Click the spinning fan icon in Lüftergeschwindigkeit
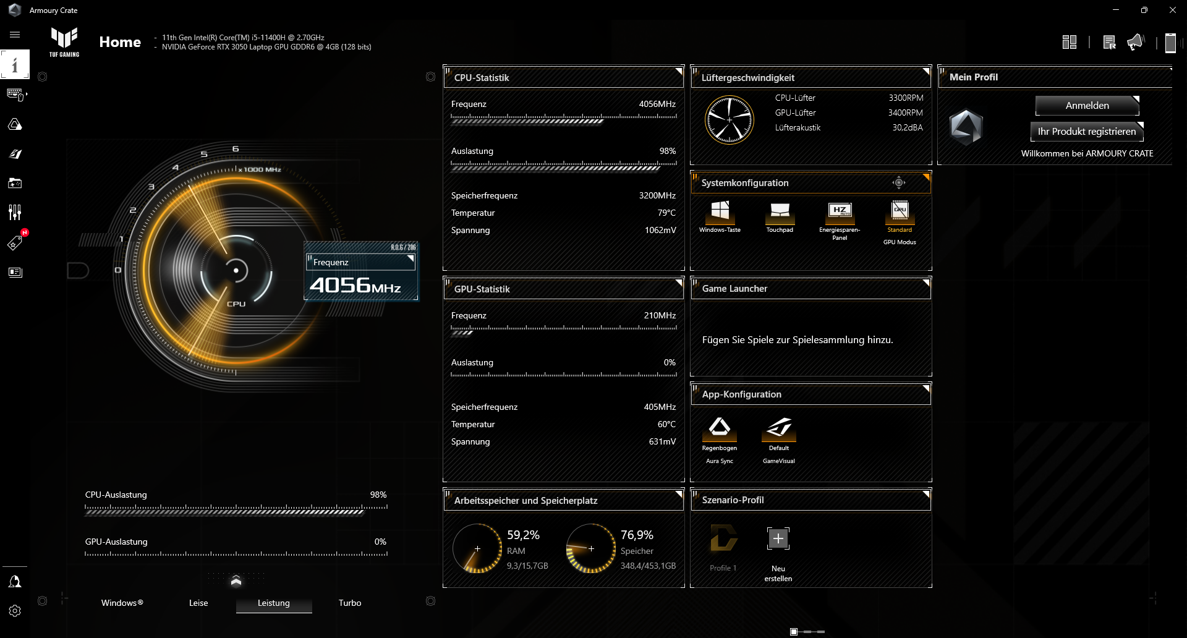The width and height of the screenshot is (1187, 638). 730,120
